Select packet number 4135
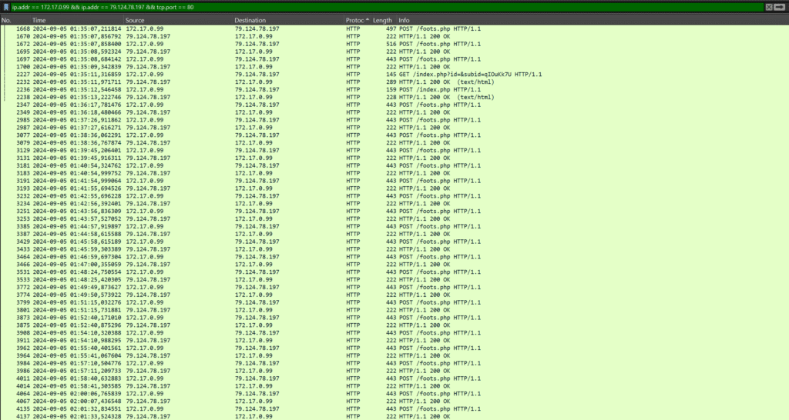The width and height of the screenshot is (789, 420). [x=394, y=409]
